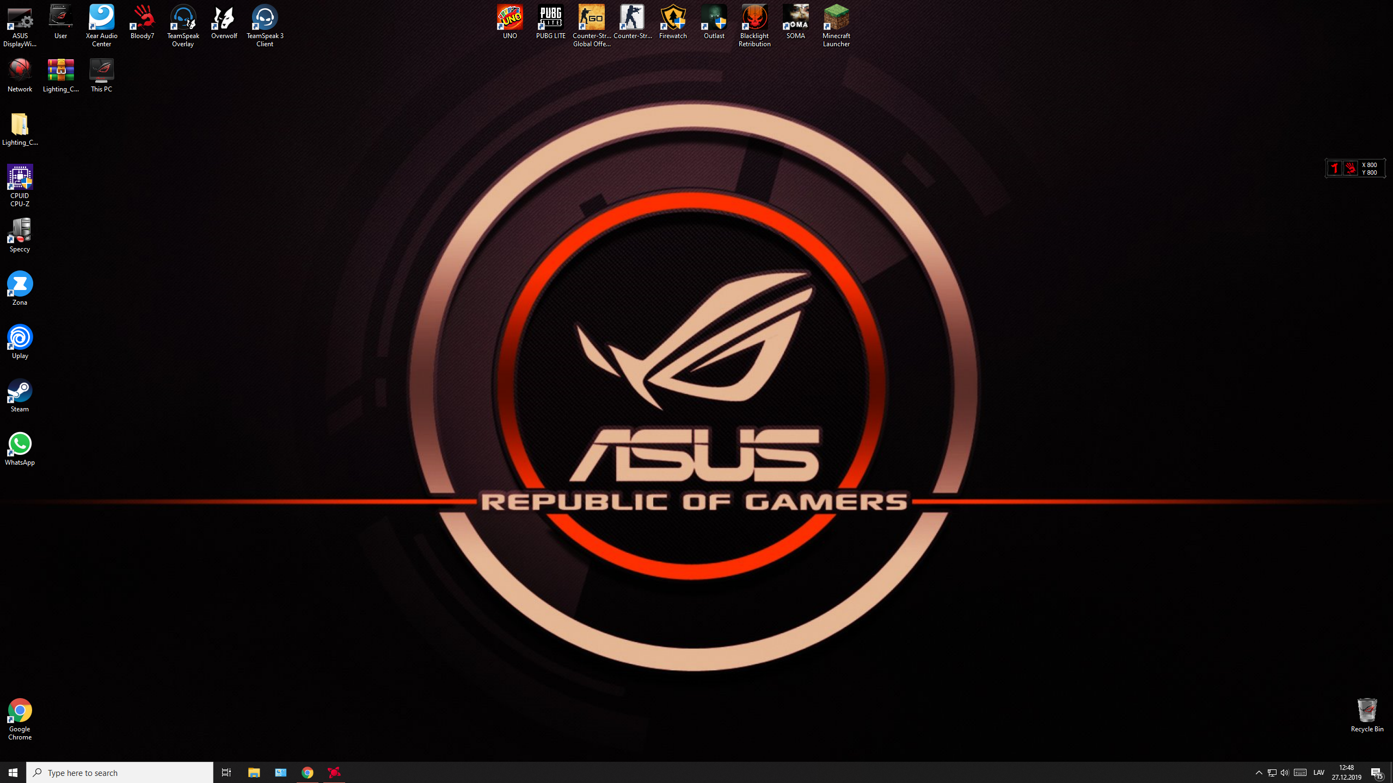Open the Windows Start menu
Viewport: 1393px width, 783px height.
(x=13, y=772)
